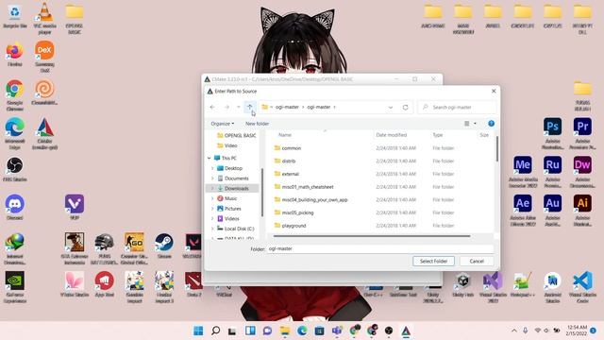Select the Firefox desktop shortcut
This screenshot has height=340, width=604.
tap(15, 55)
